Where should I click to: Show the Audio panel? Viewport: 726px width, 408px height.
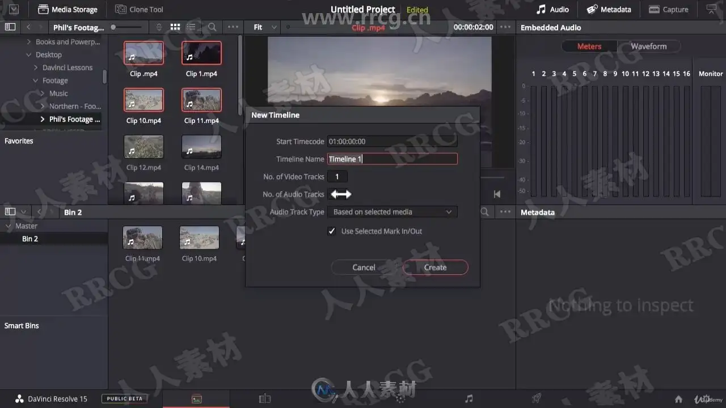tap(553, 10)
